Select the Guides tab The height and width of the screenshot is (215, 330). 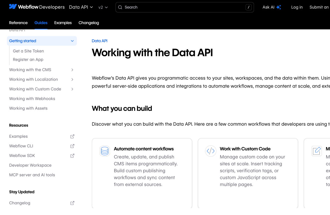pyautogui.click(x=41, y=23)
